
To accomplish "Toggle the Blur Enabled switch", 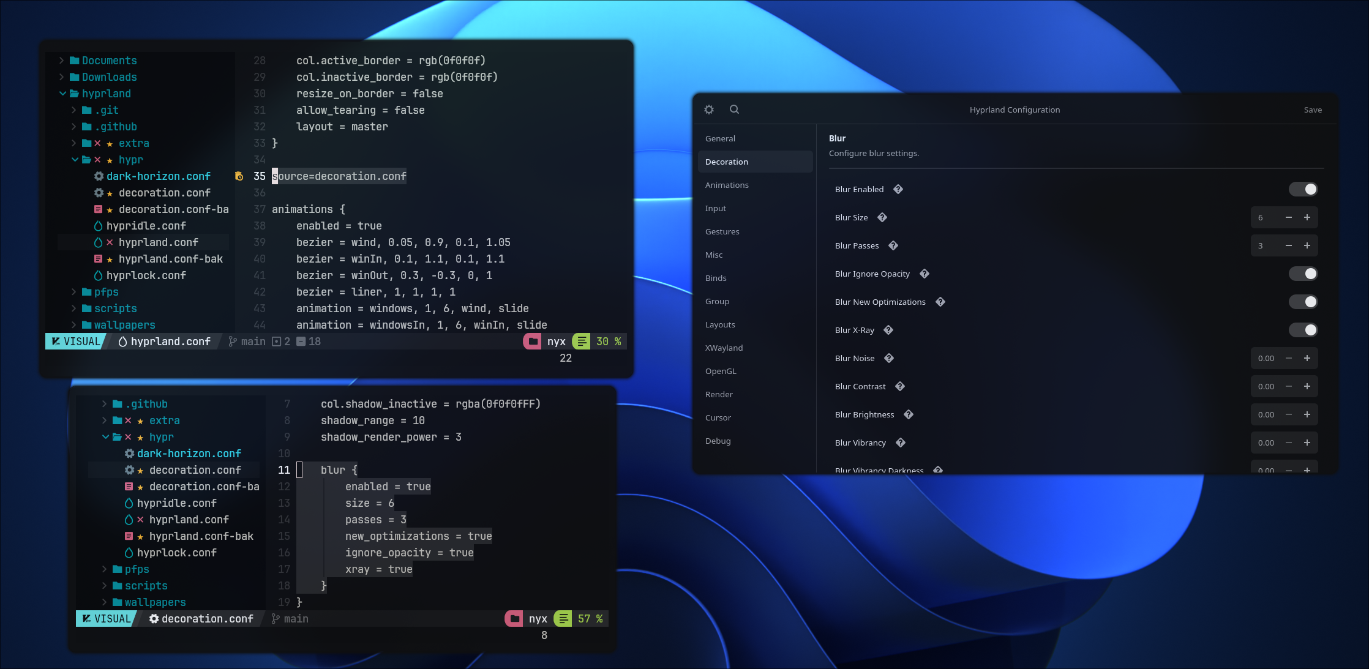I will 1303,189.
